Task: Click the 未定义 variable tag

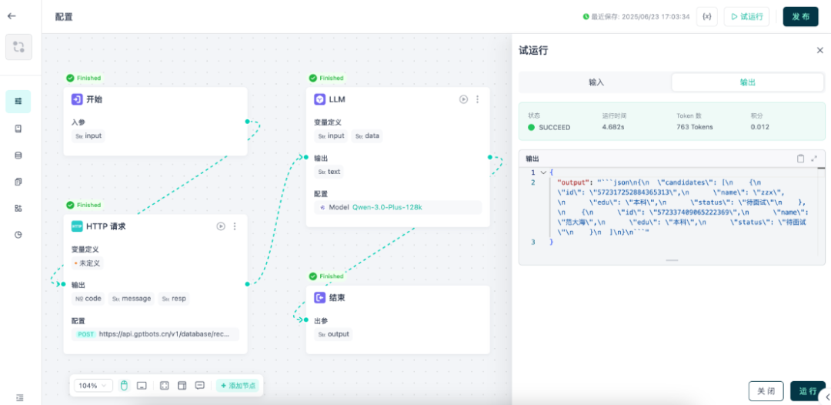Action: [88, 263]
